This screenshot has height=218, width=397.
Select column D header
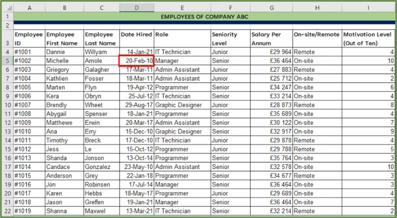pos(137,8)
